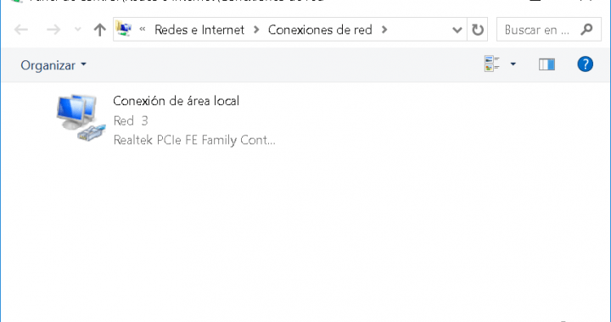
Task: Go forward with the right arrow button
Action: (53, 30)
